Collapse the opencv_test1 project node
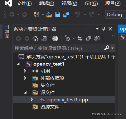 click(18, 64)
